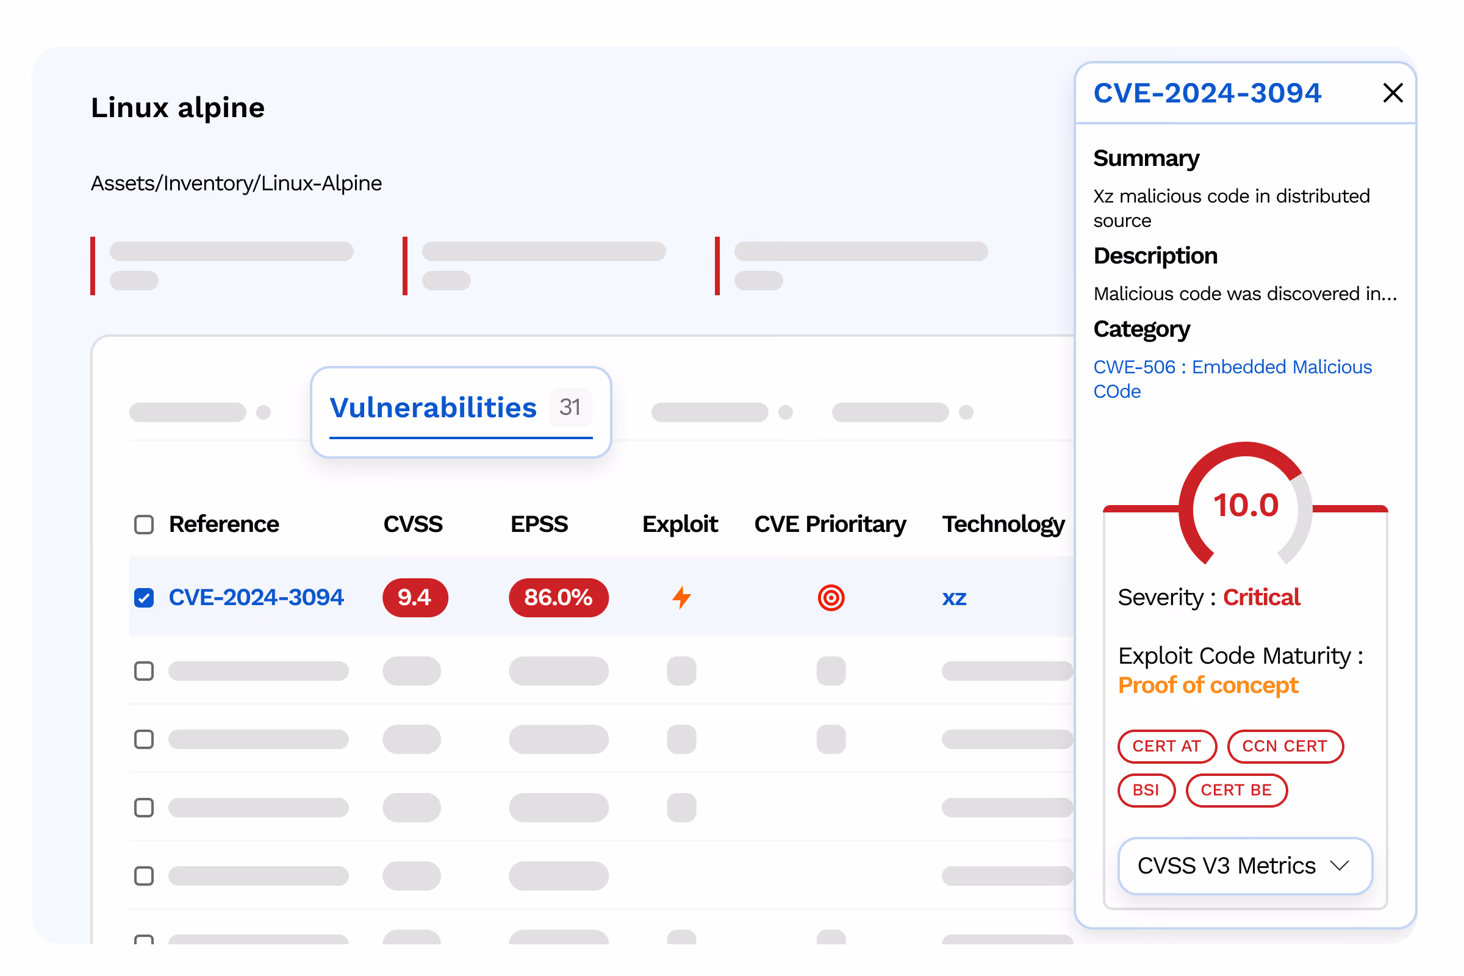
Task: Click the BSI tag
Action: [1146, 791]
